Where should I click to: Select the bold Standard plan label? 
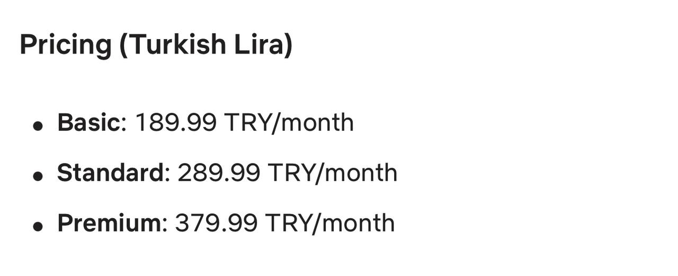coord(111,173)
